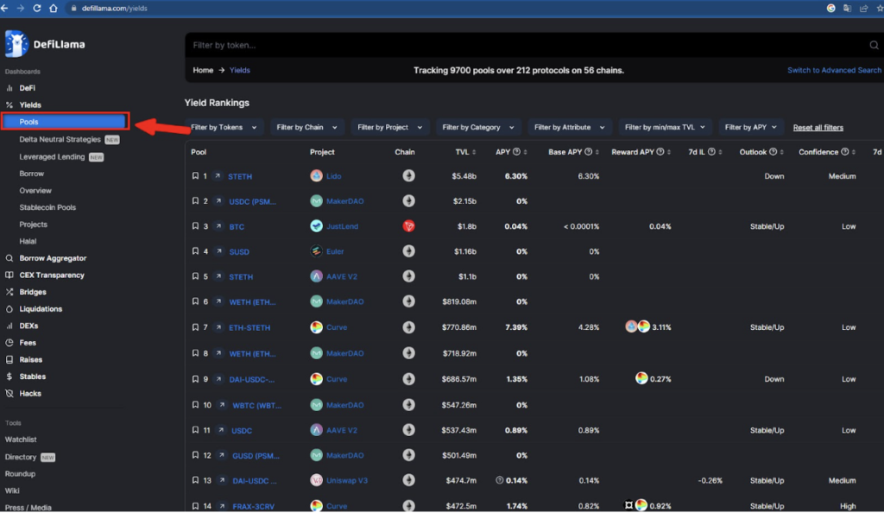Viewport: 884px width, 513px height.
Task: Click the browser forward arrow
Action: [x=21, y=8]
